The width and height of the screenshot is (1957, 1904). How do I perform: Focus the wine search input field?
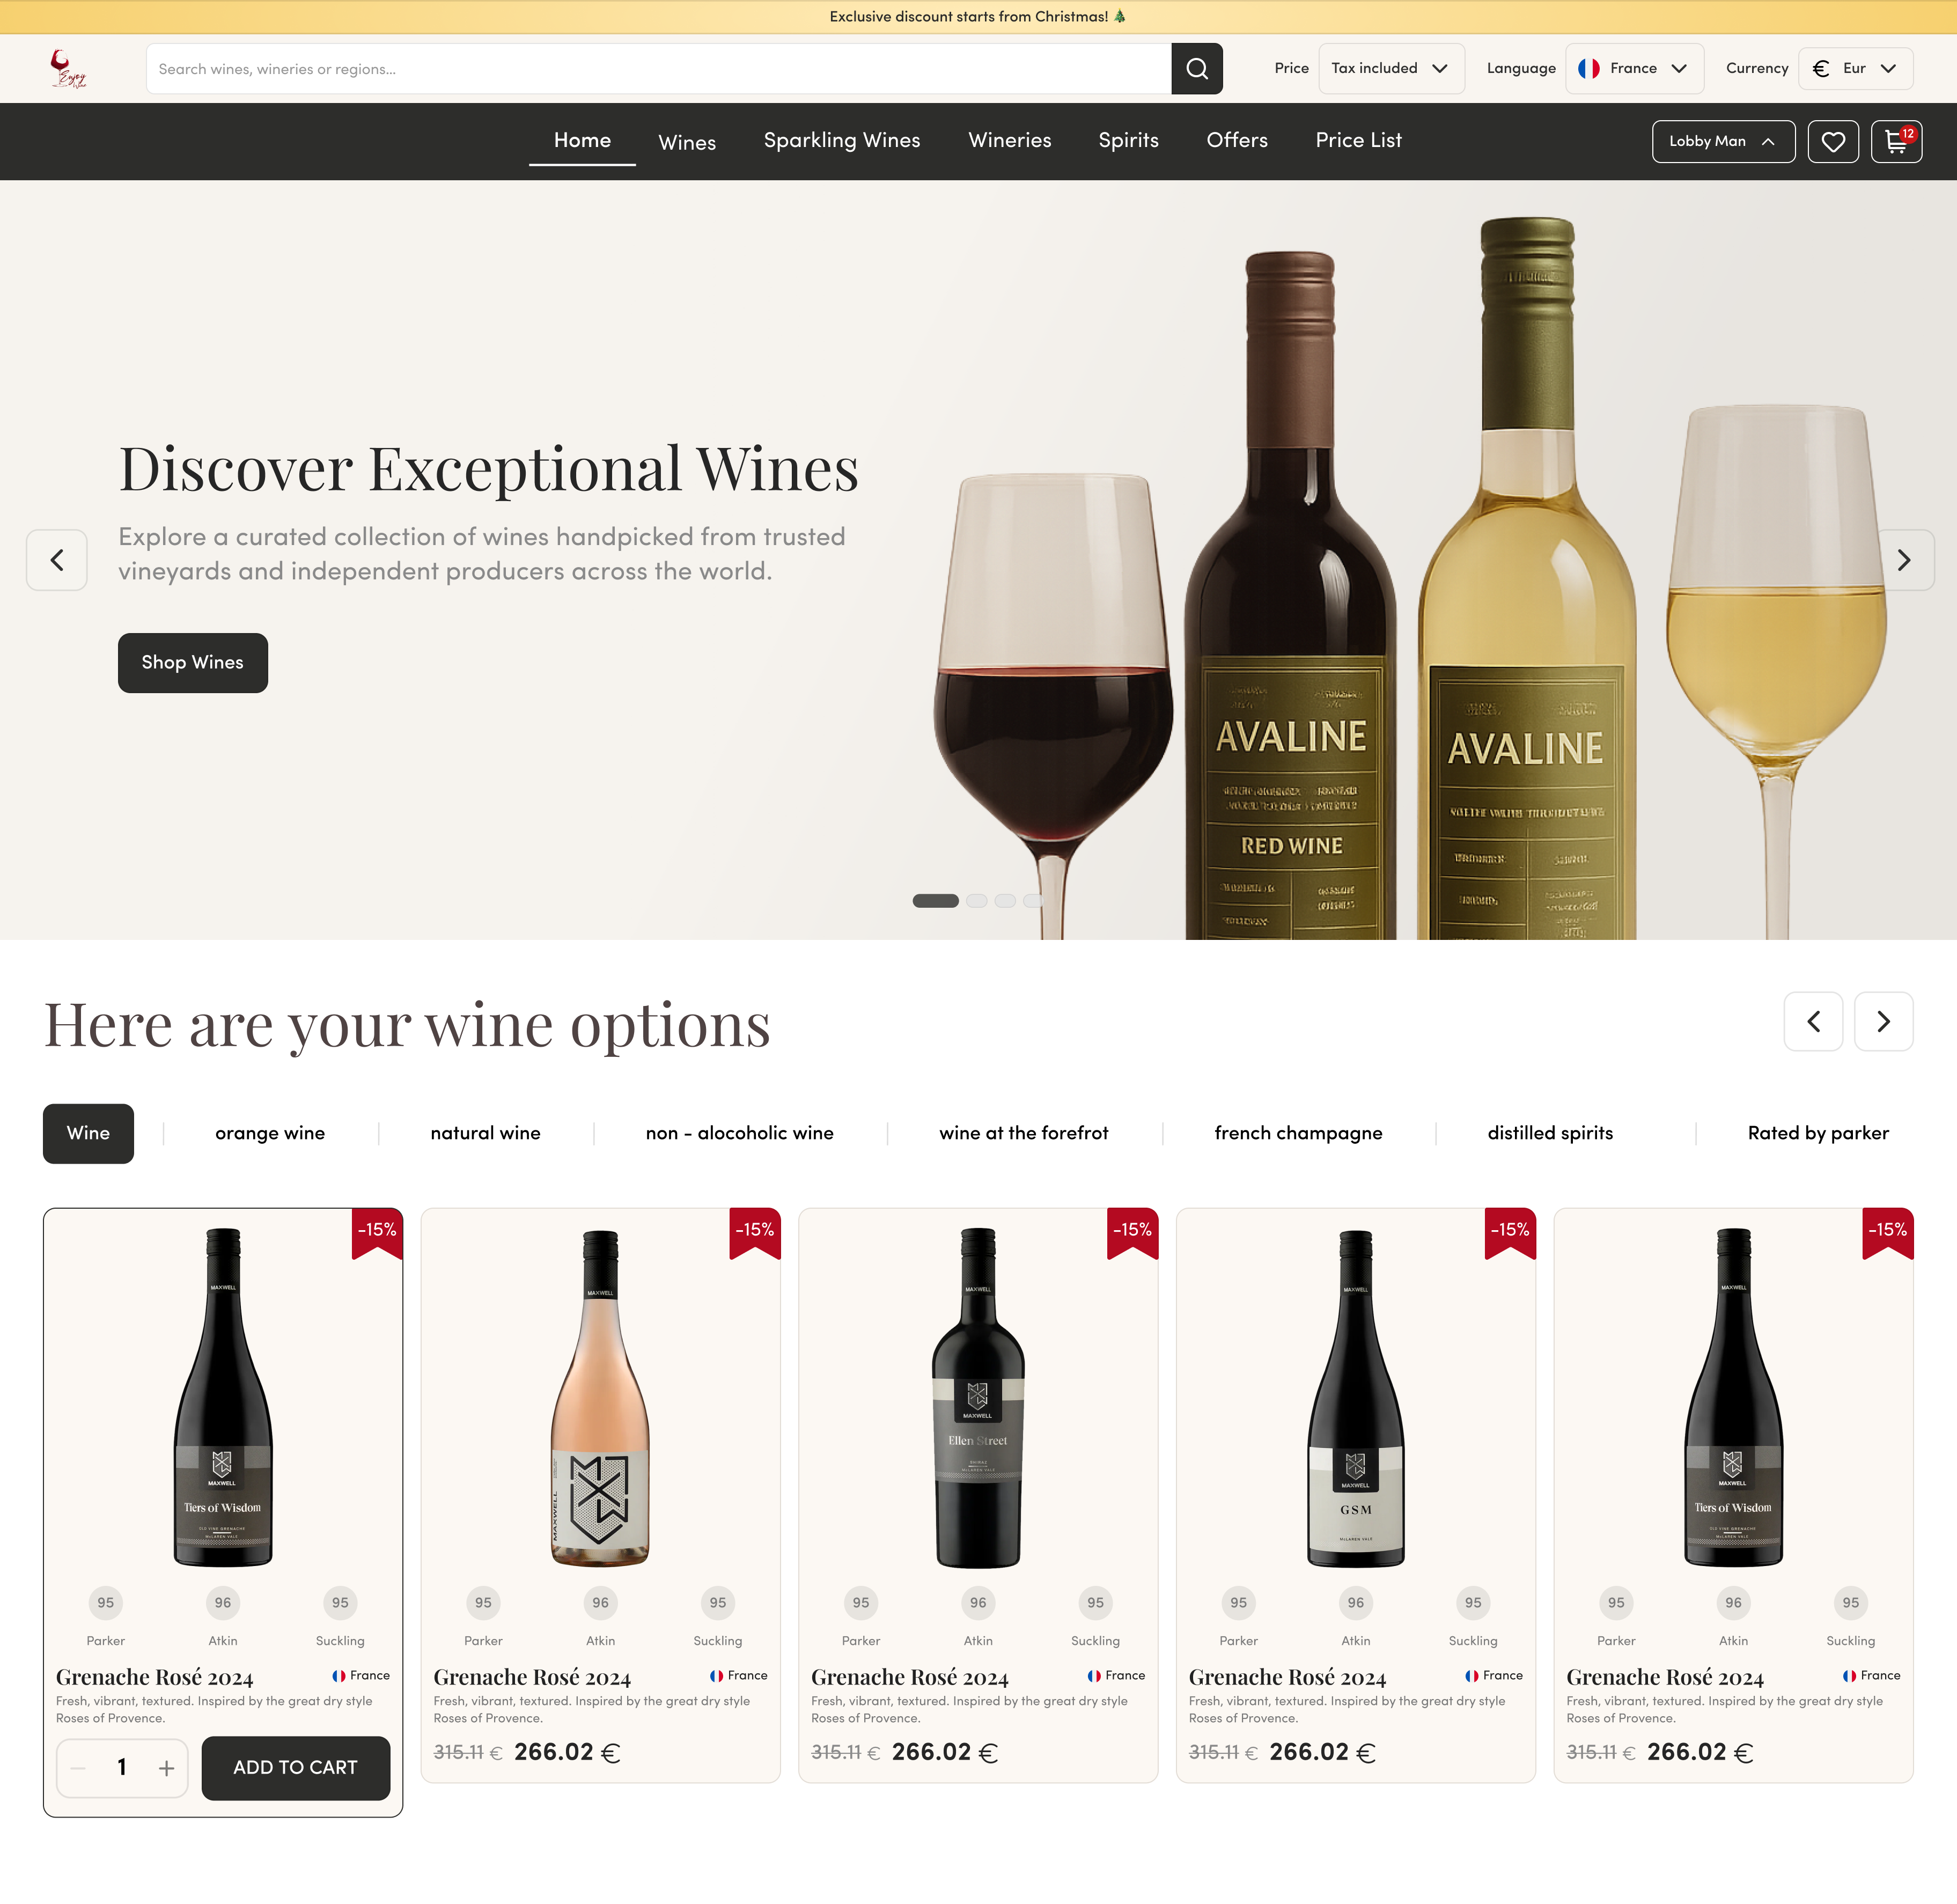click(658, 69)
